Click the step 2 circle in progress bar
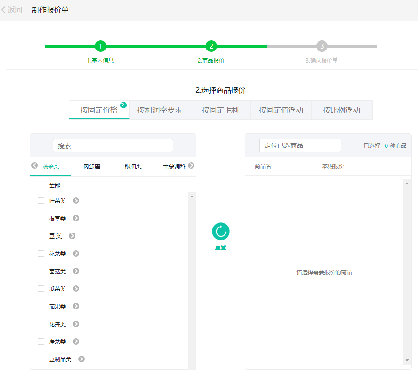Screen dimensions: 418x372 pyautogui.click(x=212, y=46)
